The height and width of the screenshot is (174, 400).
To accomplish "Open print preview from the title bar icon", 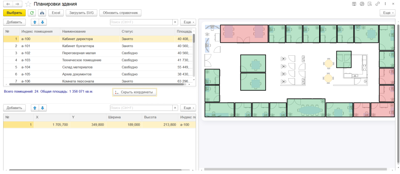I will [362, 4].
